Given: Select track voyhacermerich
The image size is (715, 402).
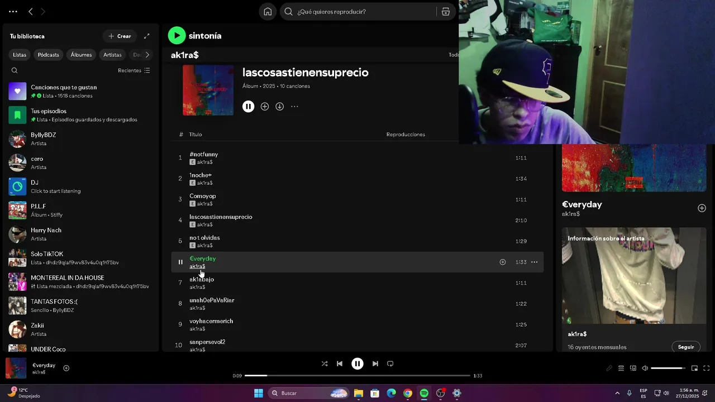Looking at the screenshot, I should point(357,324).
